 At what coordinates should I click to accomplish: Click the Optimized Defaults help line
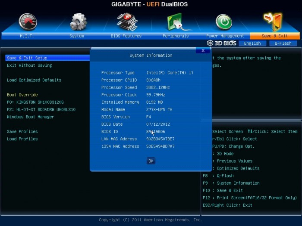coord(236,168)
